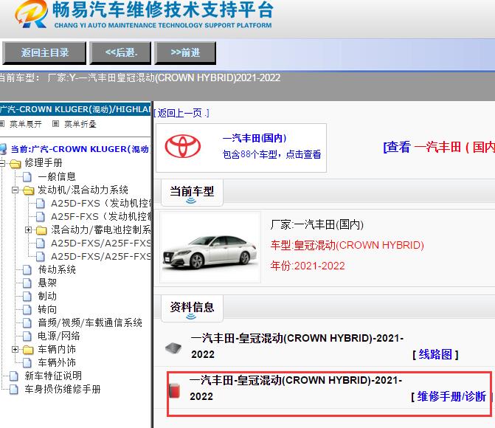Click the 返回主目录 button

(44, 52)
